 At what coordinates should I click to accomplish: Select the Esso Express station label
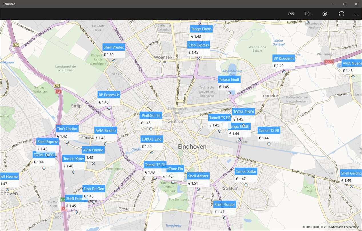199,45
